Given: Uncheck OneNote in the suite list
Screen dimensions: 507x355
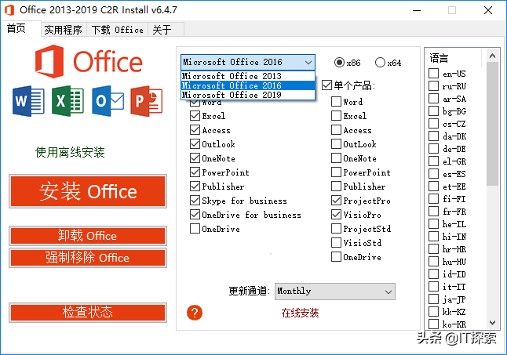Looking at the screenshot, I should pyautogui.click(x=195, y=158).
